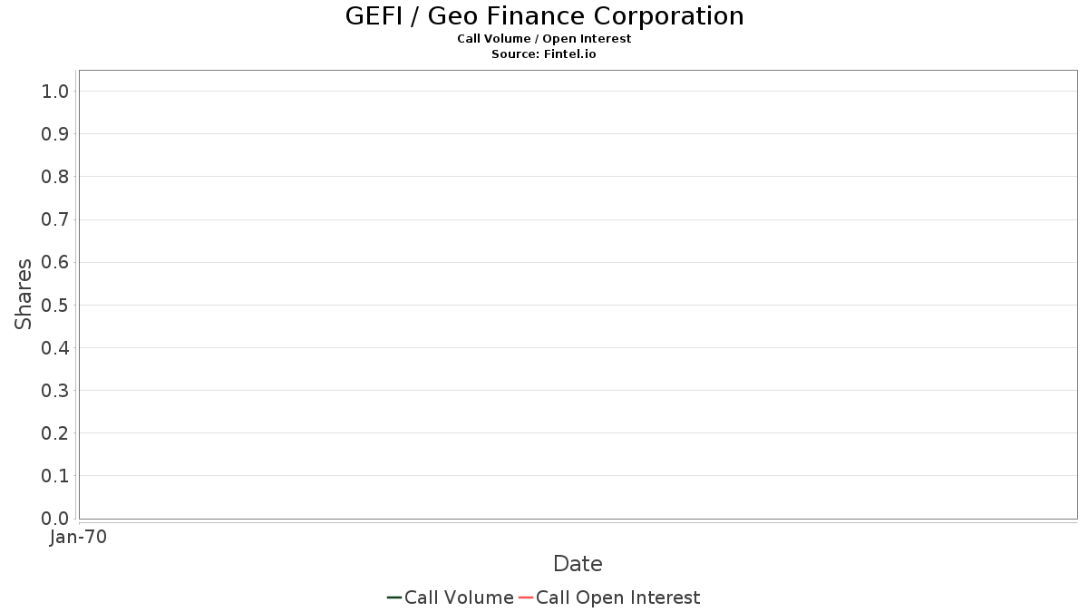Select the 0.8 y-axis tick label
The image size is (1088, 612).
tap(55, 177)
